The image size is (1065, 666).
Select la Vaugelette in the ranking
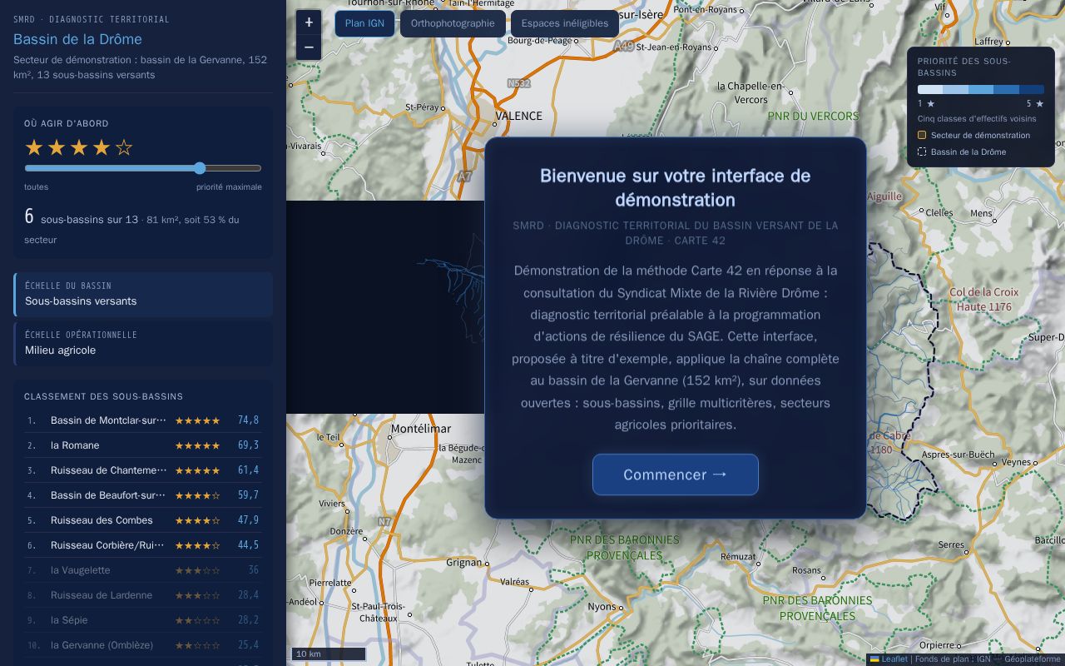click(143, 570)
